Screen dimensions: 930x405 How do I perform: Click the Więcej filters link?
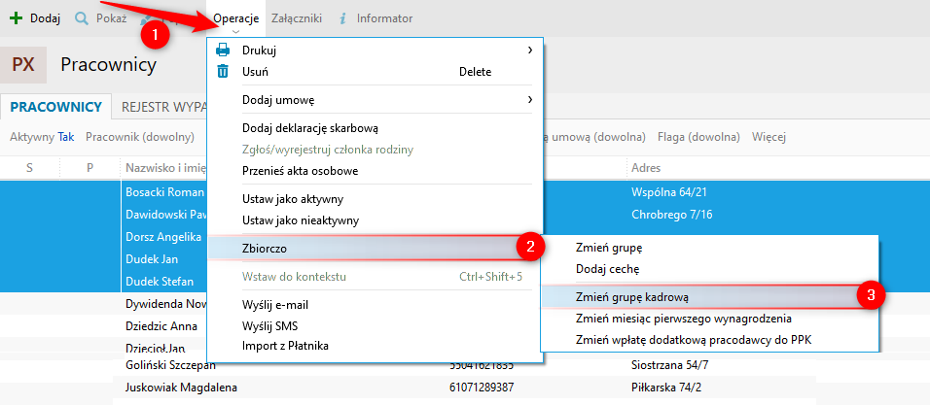click(769, 137)
